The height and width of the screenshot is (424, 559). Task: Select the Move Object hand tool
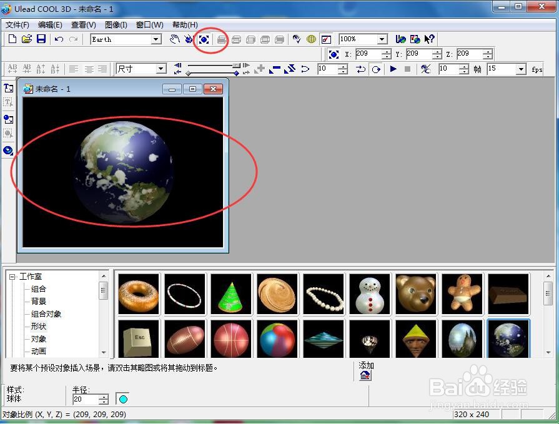point(174,39)
